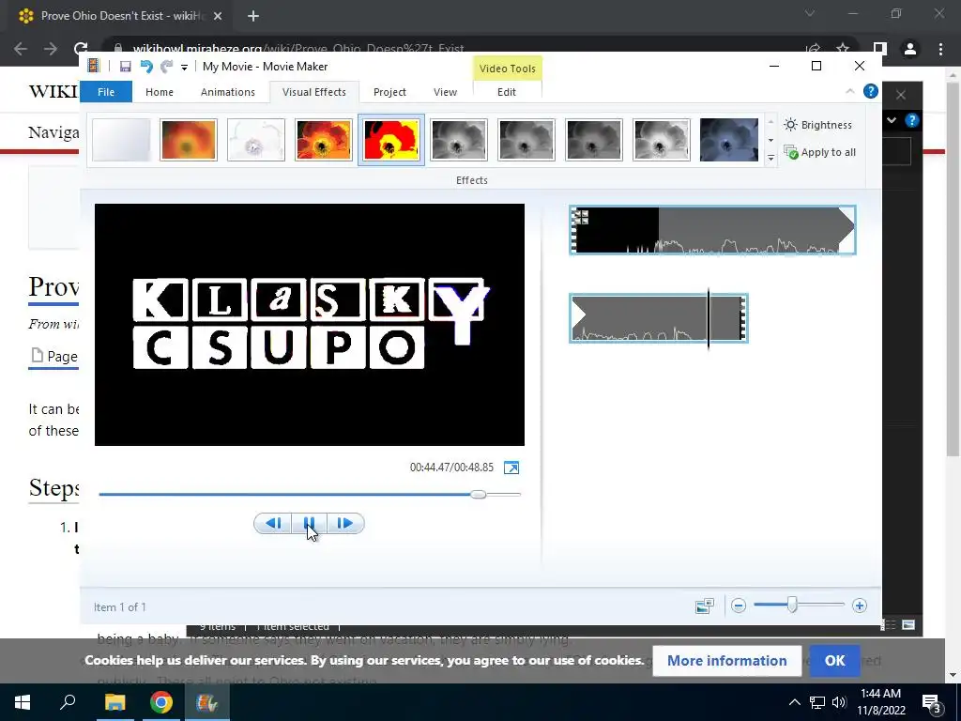Image resolution: width=961 pixels, height=721 pixels.
Task: Click Chrome forward arrow
Action: click(51, 49)
